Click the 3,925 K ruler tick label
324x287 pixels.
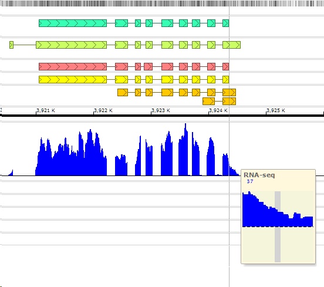click(x=276, y=110)
